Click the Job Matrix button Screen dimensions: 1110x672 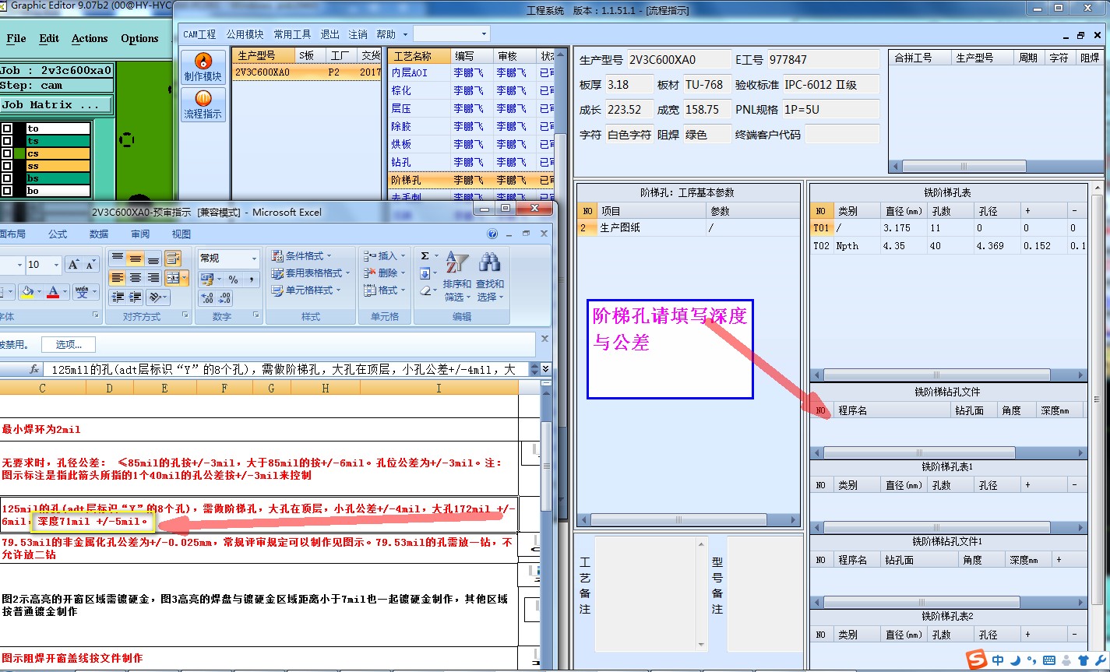(56, 104)
